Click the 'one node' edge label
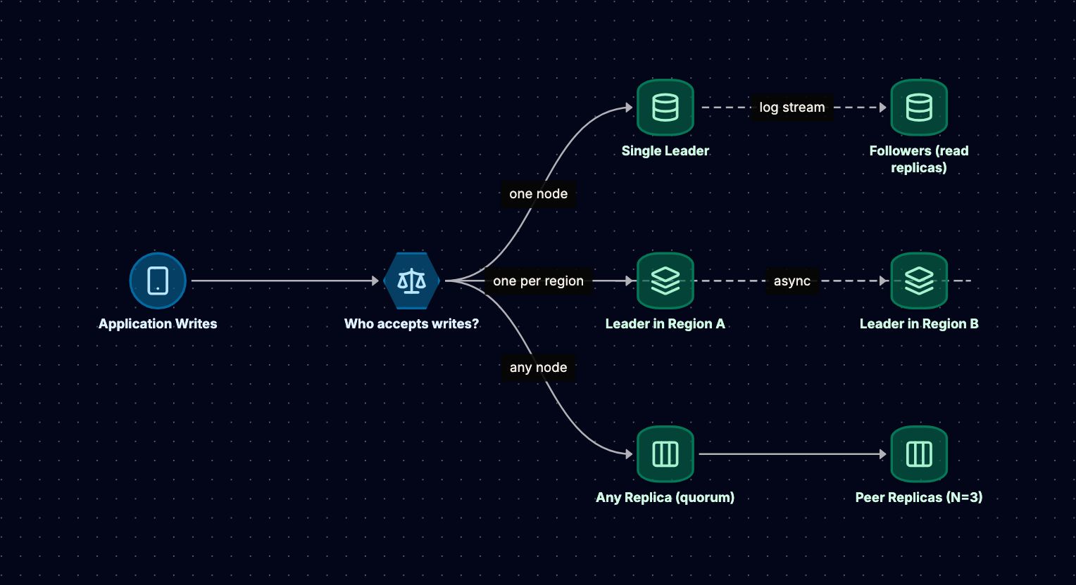Viewport: 1076px width, 585px height. click(539, 194)
